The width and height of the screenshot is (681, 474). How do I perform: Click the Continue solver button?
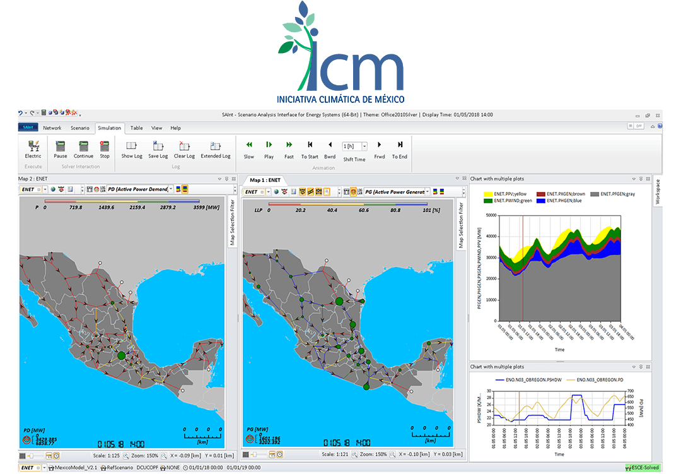point(83,148)
